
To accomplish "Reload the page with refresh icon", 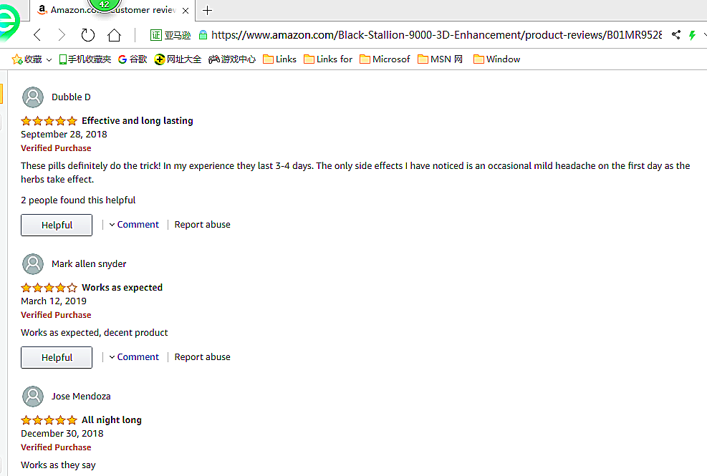I will coord(88,35).
